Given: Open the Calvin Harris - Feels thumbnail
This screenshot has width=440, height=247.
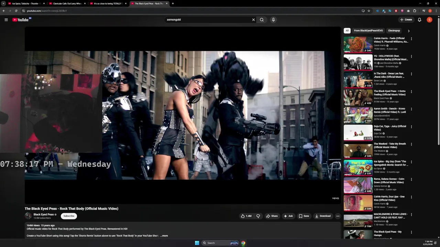Looking at the screenshot, I should [x=358, y=45].
